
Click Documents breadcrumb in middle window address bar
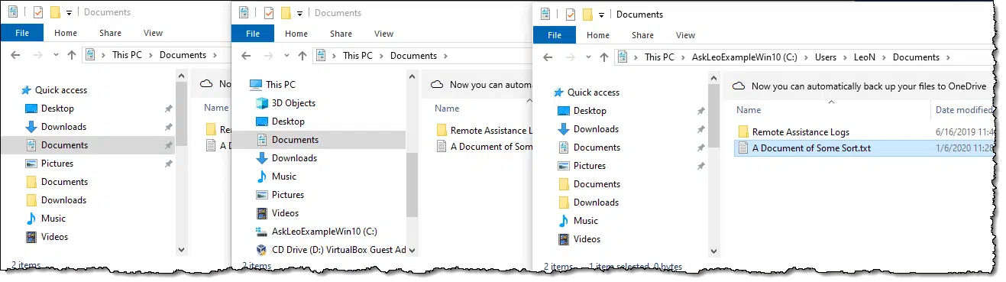point(413,56)
